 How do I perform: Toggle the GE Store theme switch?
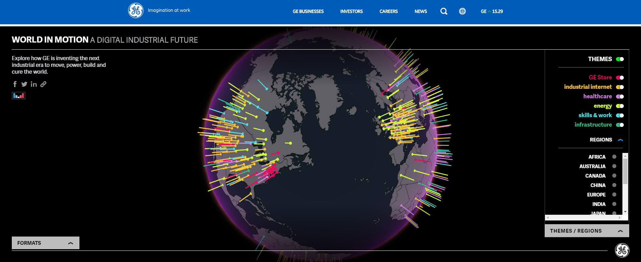pos(620,78)
